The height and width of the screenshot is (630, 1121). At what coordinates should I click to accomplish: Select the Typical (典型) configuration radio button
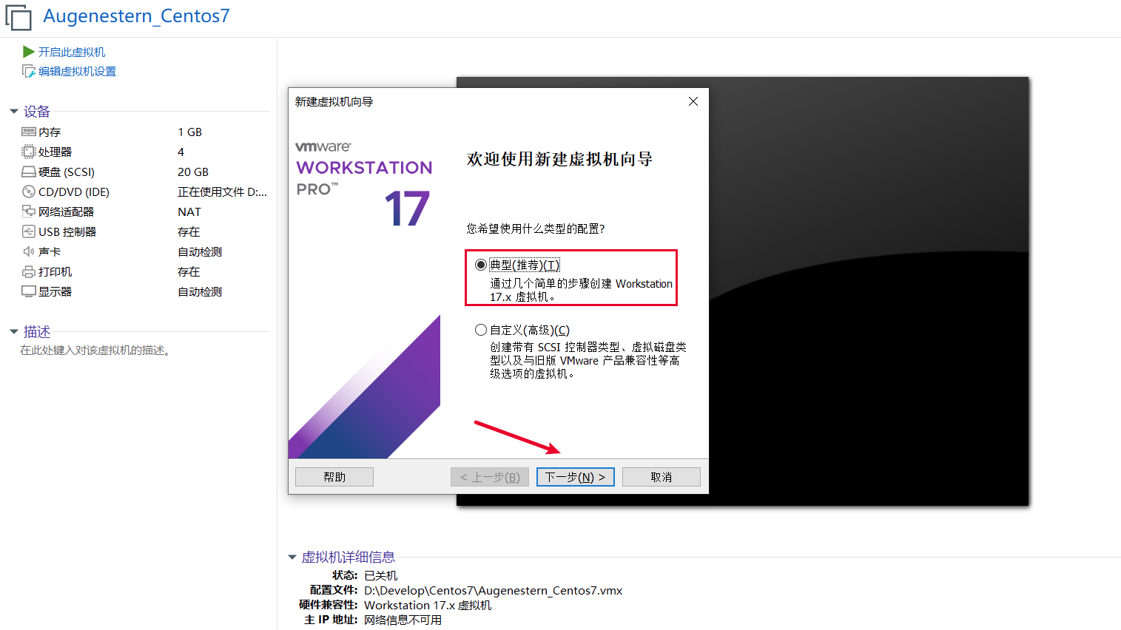tap(481, 265)
